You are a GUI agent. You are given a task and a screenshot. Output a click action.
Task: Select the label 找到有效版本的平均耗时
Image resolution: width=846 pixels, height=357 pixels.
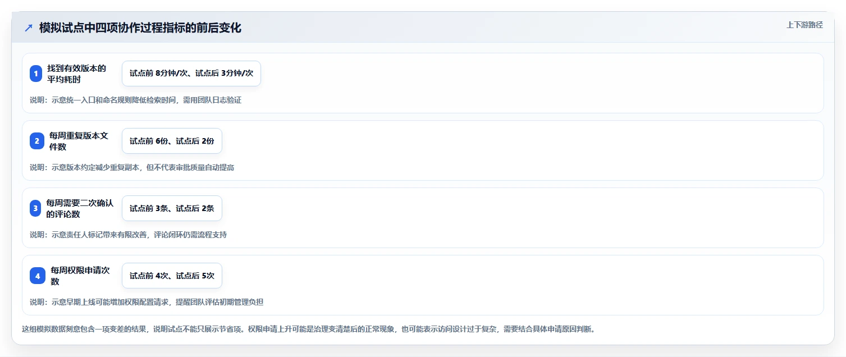tap(76, 74)
